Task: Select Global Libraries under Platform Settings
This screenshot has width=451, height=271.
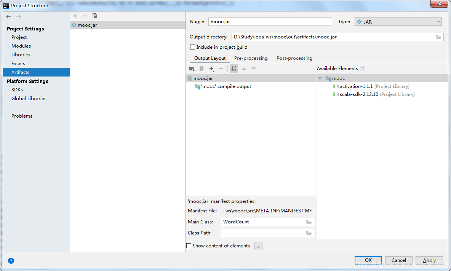Action: coord(29,98)
